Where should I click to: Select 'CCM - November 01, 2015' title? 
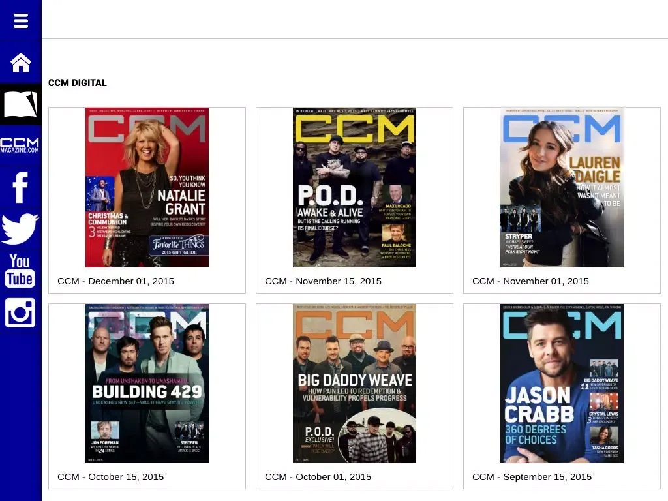[x=531, y=281]
